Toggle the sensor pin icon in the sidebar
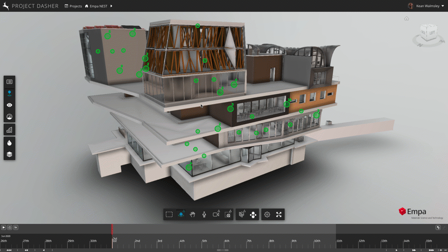448x252 pixels. [x=9, y=93]
